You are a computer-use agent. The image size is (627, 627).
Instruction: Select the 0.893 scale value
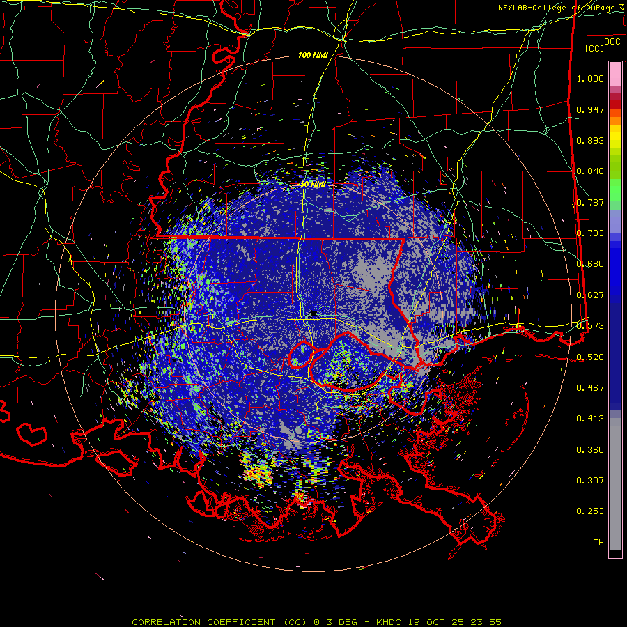(x=590, y=140)
